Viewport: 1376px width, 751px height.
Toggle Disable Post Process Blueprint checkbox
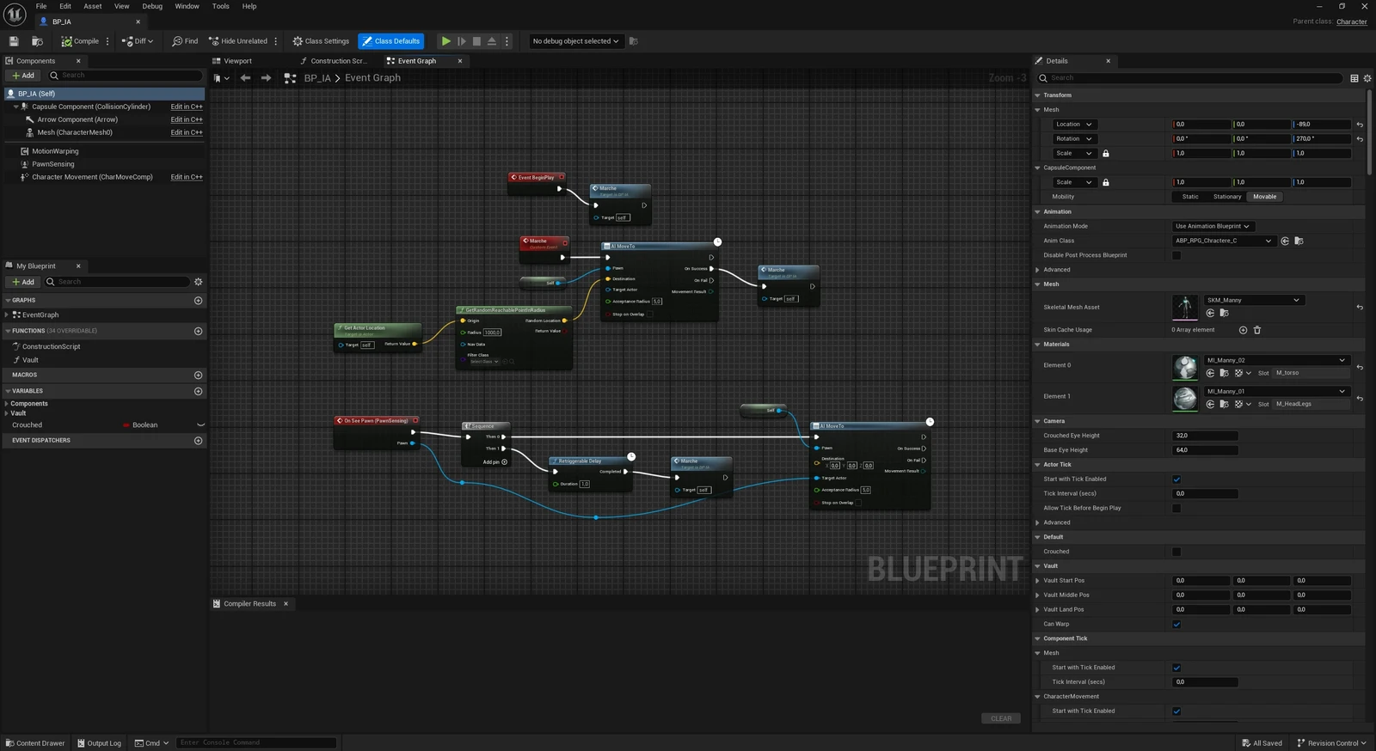point(1176,255)
